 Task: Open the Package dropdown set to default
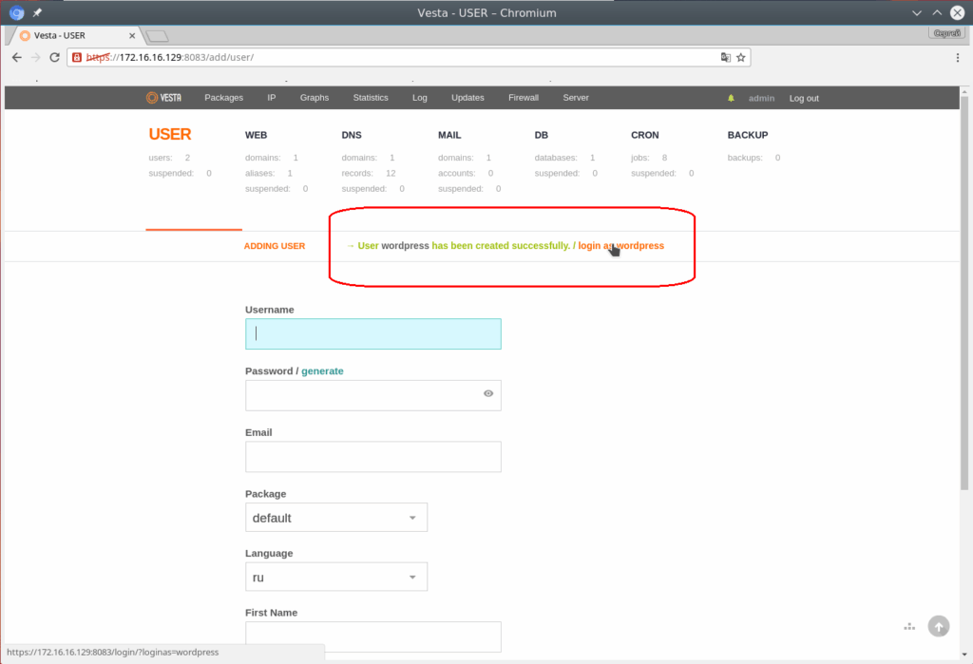336,517
